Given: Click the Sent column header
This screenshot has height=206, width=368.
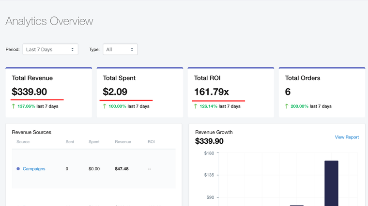Looking at the screenshot, I should (70, 142).
